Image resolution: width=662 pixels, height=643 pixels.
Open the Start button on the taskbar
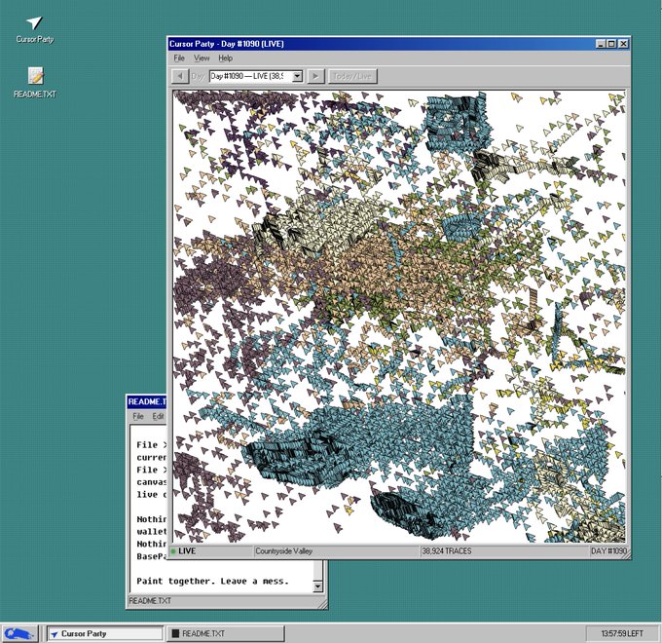click(x=19, y=633)
